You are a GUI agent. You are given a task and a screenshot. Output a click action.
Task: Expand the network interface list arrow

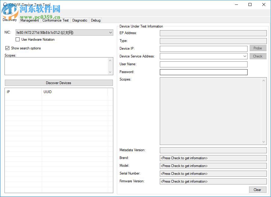point(110,32)
